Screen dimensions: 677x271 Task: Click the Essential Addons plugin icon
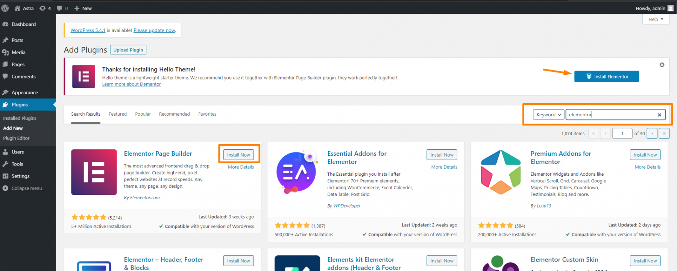297,172
